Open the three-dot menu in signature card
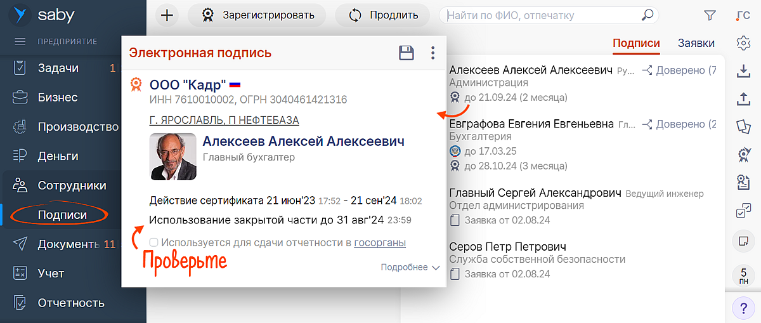The height and width of the screenshot is (323, 761). 433,53
